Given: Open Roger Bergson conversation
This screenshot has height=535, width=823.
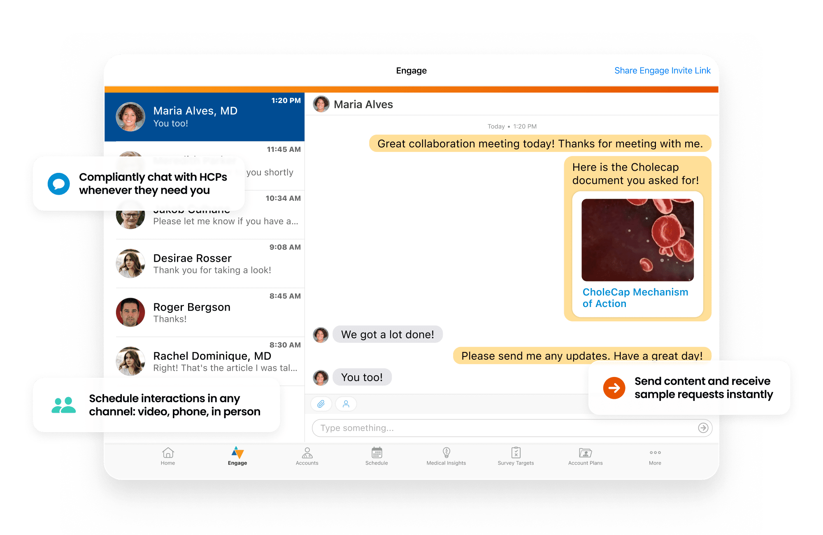Looking at the screenshot, I should click(210, 313).
